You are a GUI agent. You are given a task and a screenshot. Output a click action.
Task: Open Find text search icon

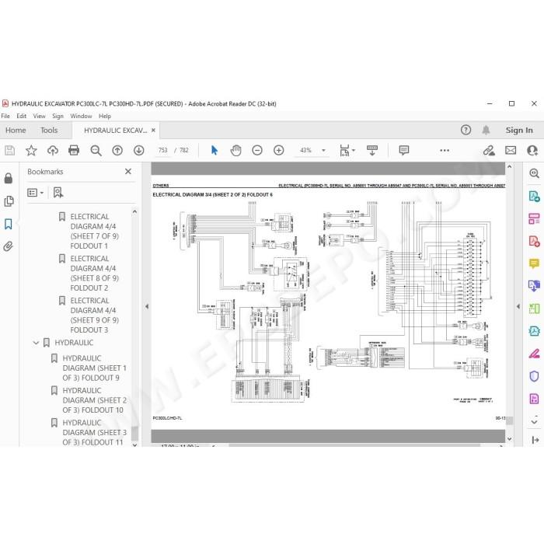point(96,151)
